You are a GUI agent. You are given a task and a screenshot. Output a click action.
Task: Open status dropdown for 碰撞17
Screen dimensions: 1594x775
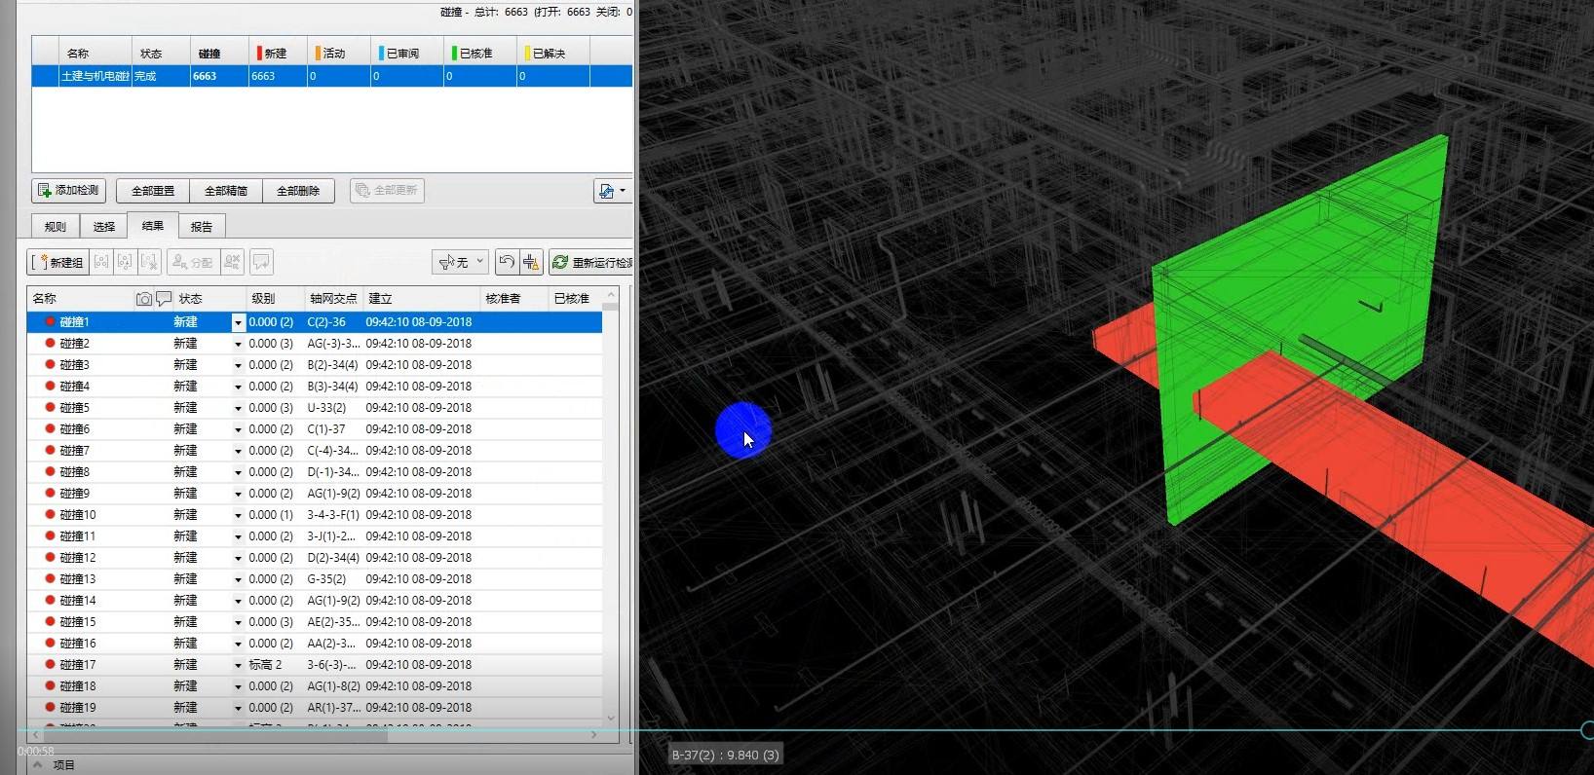[x=238, y=665]
